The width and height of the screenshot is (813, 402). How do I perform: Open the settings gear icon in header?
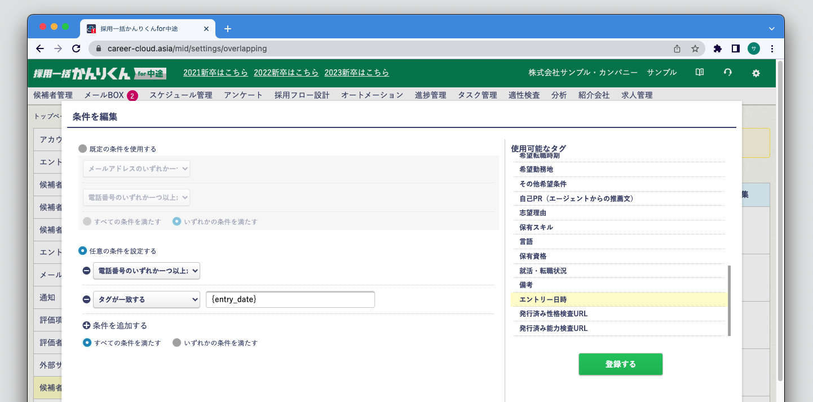tap(756, 73)
